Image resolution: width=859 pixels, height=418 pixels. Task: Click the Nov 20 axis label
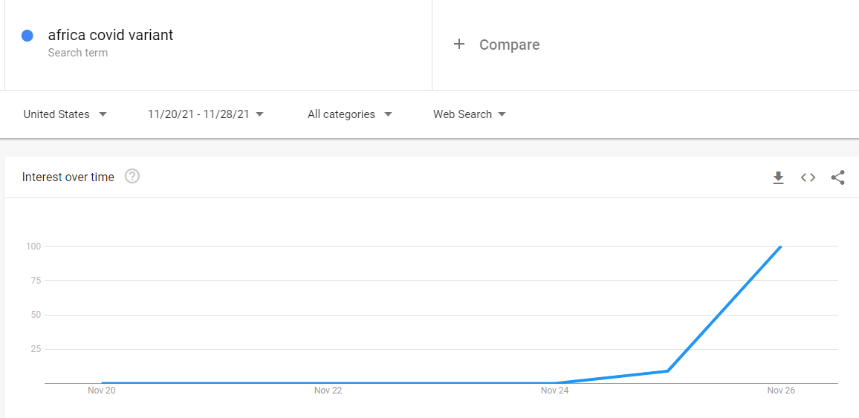(x=101, y=390)
